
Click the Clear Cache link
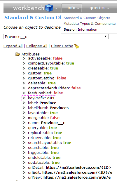coord(62,46)
